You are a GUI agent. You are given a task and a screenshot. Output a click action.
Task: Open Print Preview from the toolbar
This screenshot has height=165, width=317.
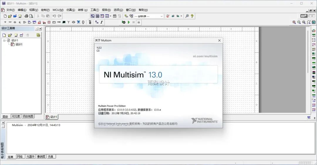point(31,16)
